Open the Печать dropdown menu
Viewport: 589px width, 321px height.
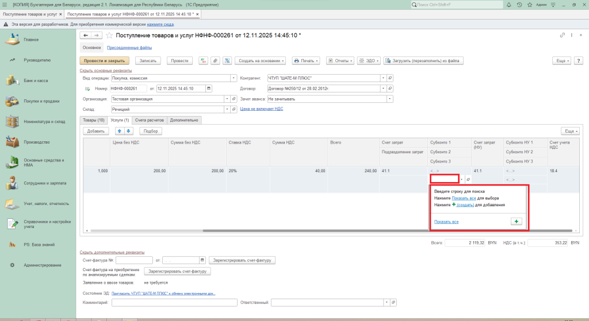click(306, 60)
